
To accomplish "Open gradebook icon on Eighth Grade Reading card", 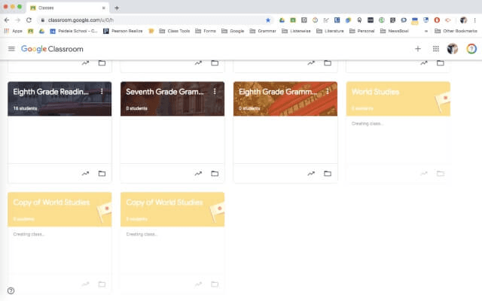I will tap(85, 174).
